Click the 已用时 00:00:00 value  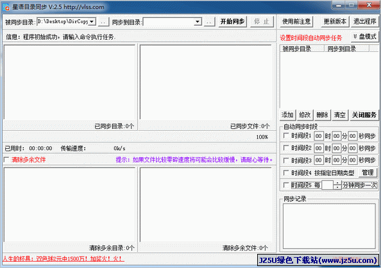40,148
